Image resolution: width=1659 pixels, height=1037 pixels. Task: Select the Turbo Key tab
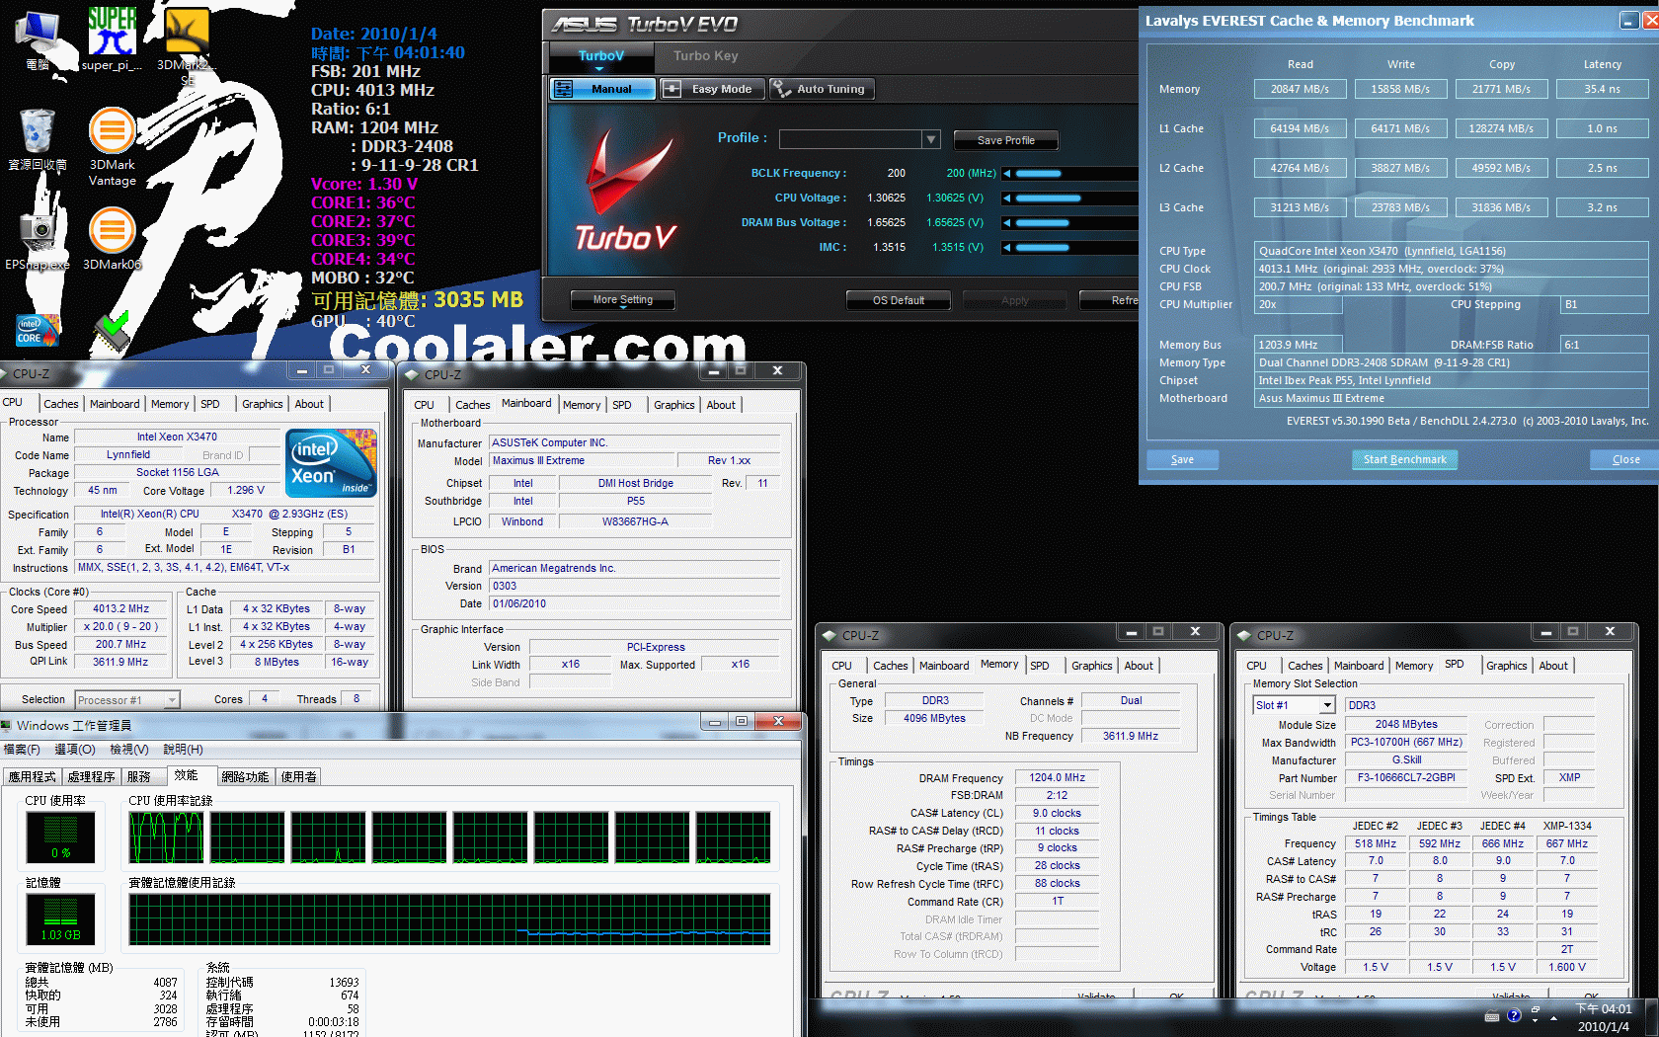coord(706,56)
